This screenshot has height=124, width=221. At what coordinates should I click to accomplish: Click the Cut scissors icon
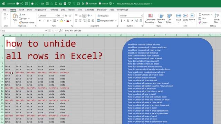20,14
